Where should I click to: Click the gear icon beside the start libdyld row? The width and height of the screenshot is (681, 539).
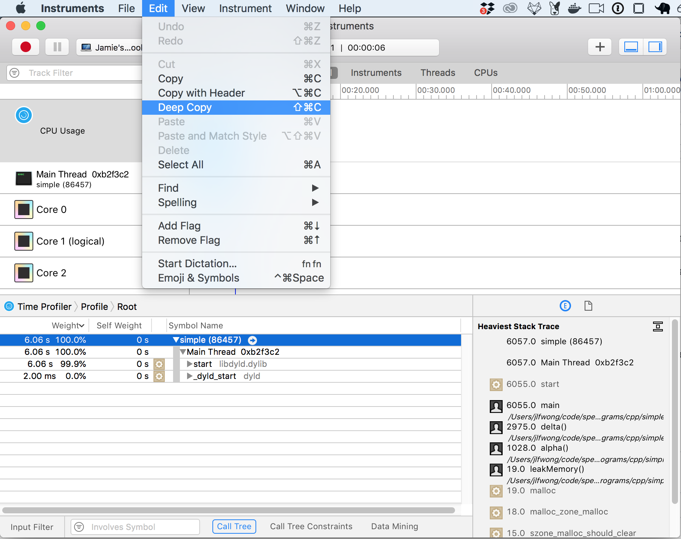point(159,364)
